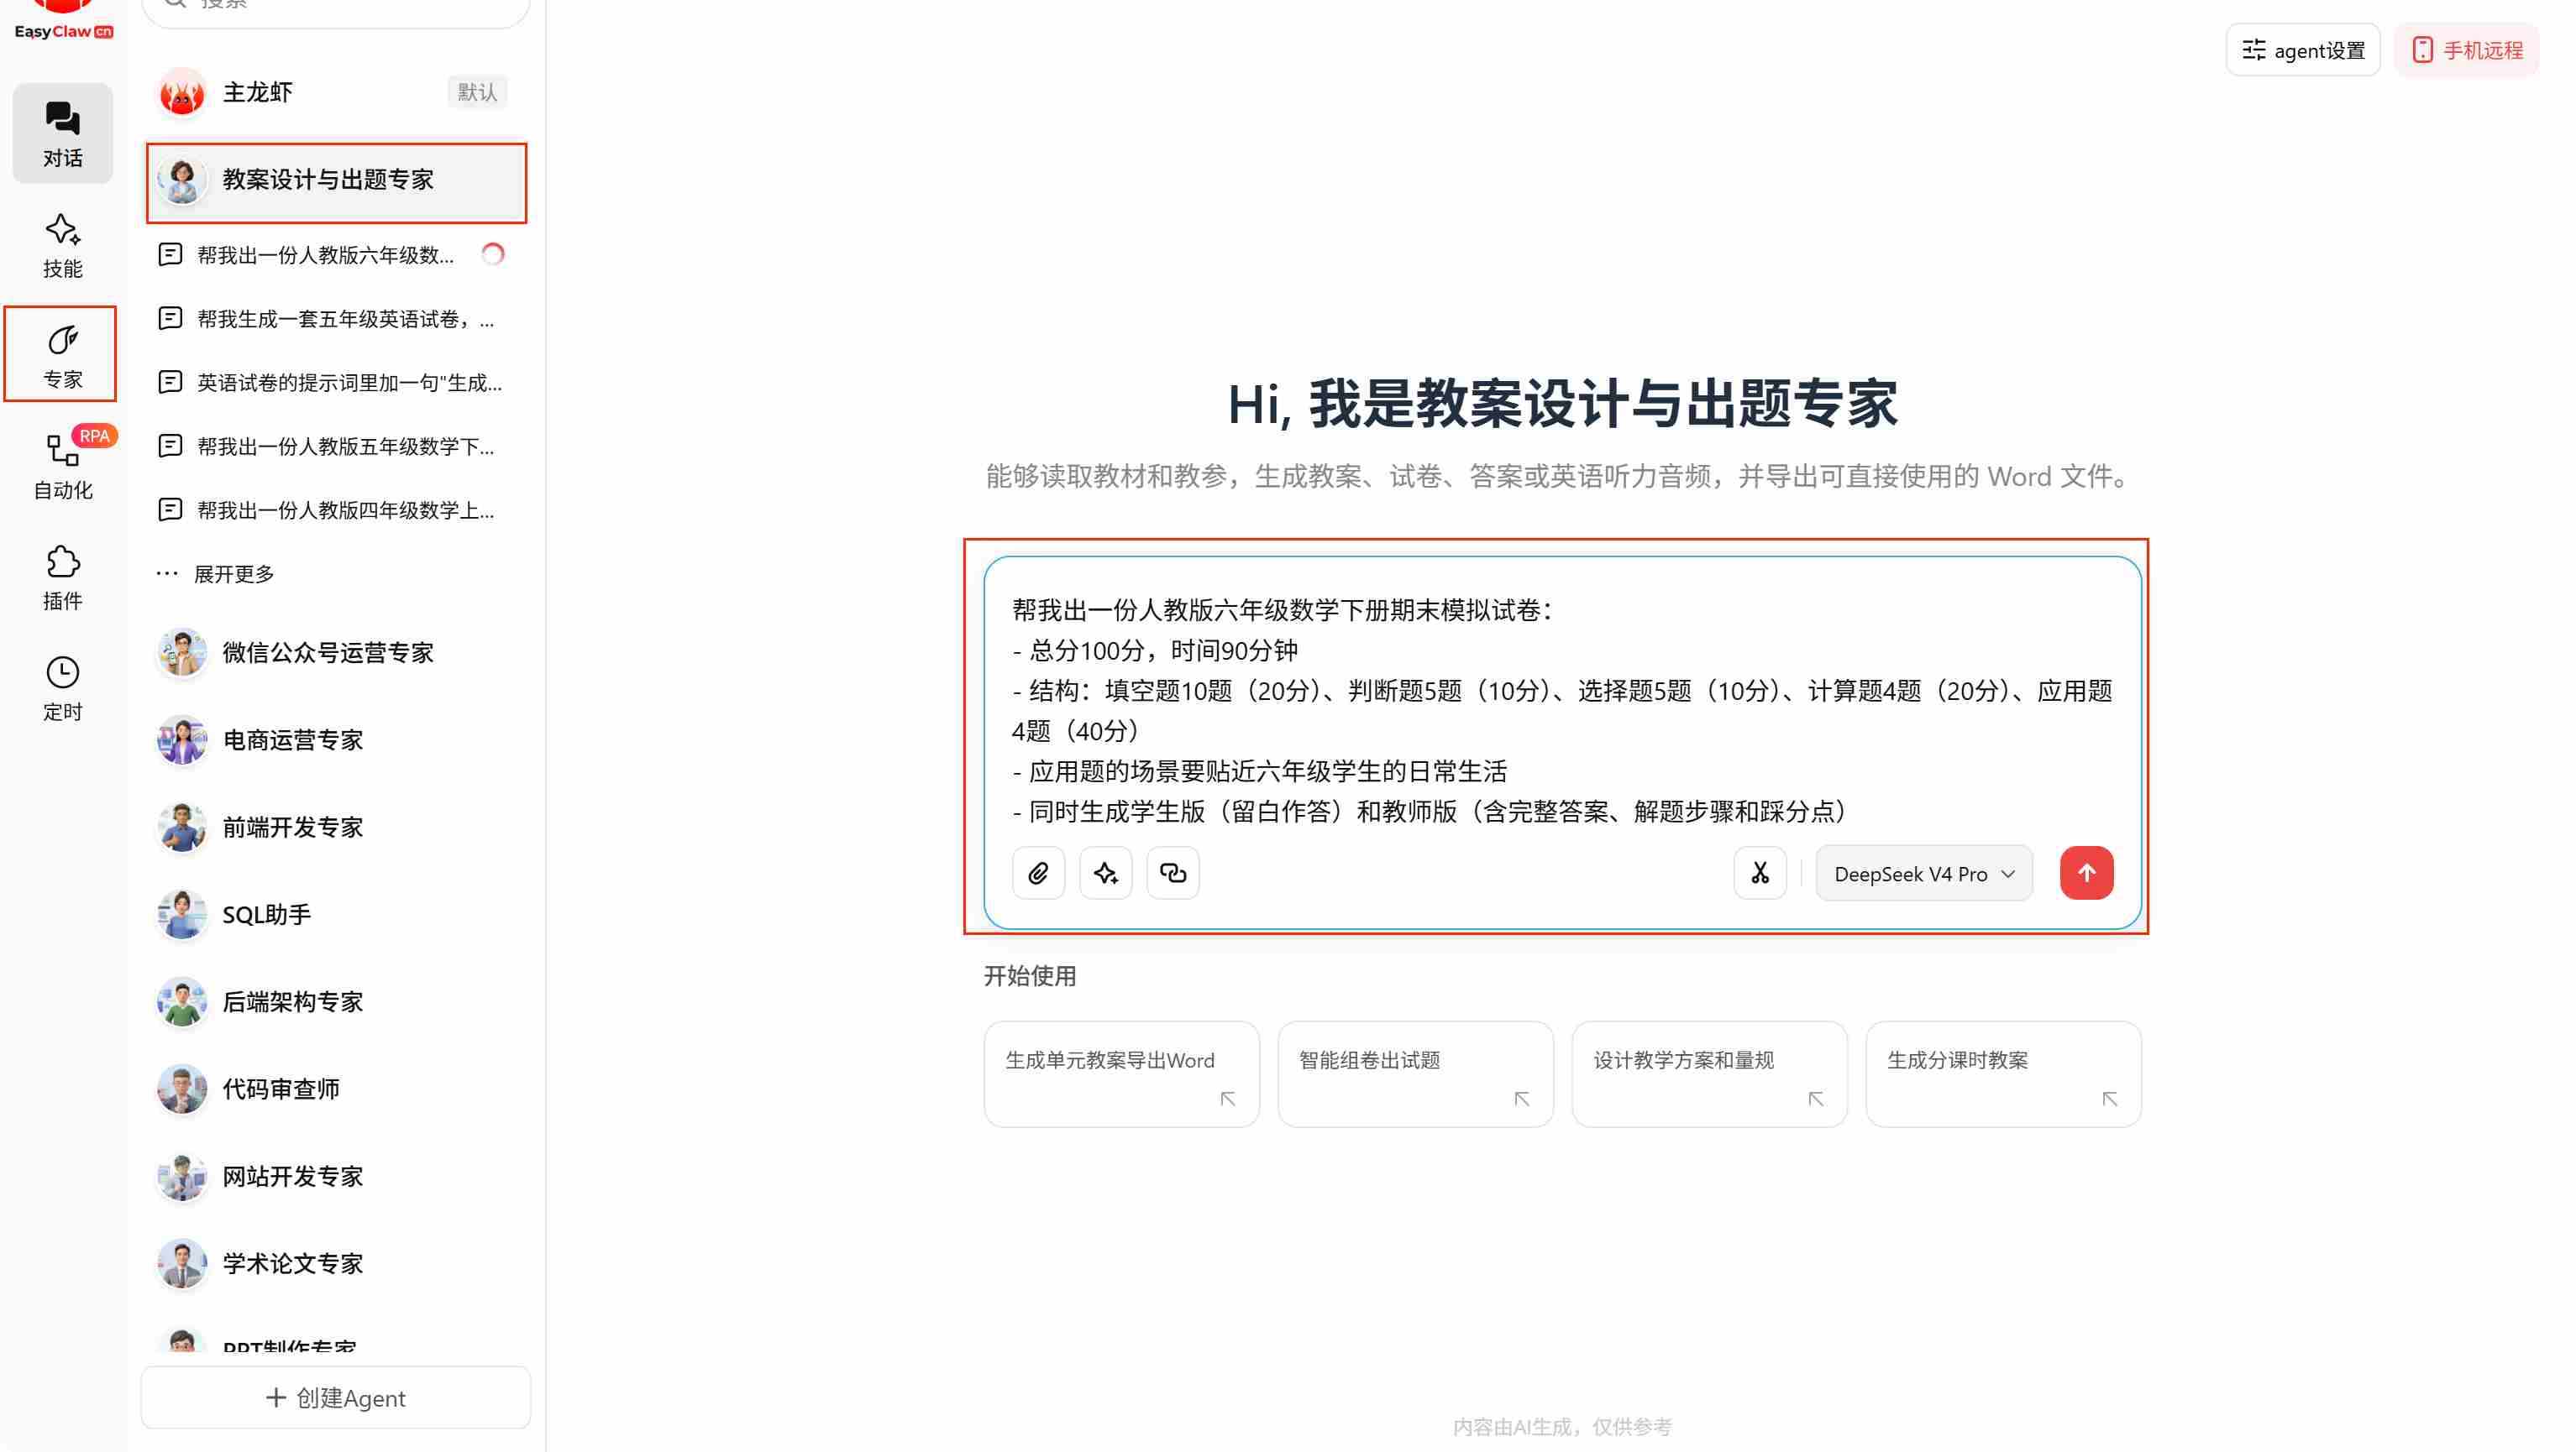
Task: Select 前端开发专家 agent avatar
Action: pos(182,828)
